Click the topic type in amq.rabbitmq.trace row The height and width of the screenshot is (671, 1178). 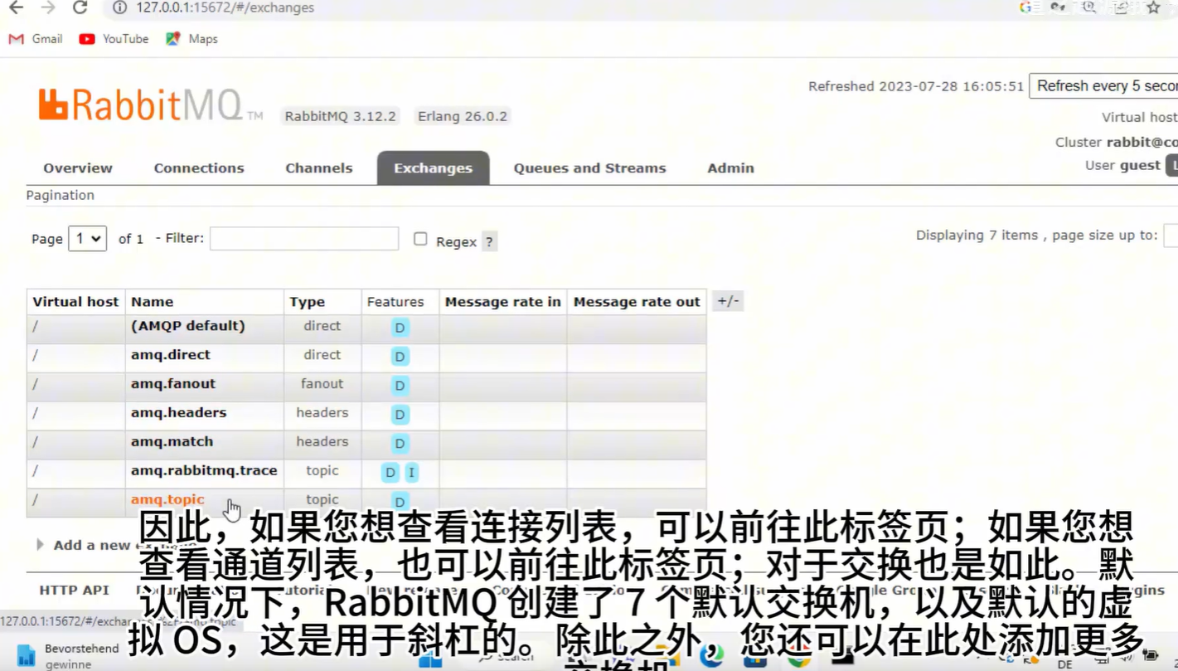[322, 471]
